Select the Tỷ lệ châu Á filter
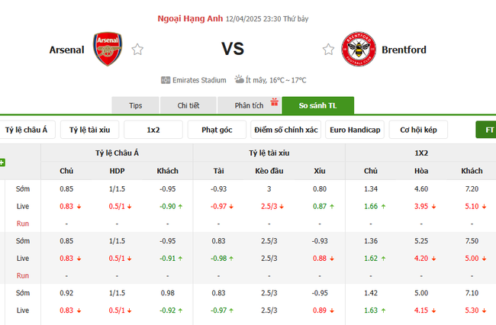The height and width of the screenshot is (325, 496). pos(27,130)
